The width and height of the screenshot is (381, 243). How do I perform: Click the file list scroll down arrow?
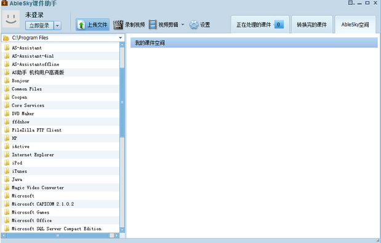(x=122, y=230)
